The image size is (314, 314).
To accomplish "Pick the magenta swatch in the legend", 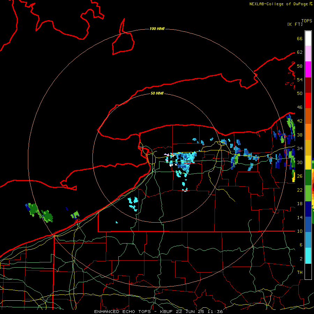I will 308,69.
